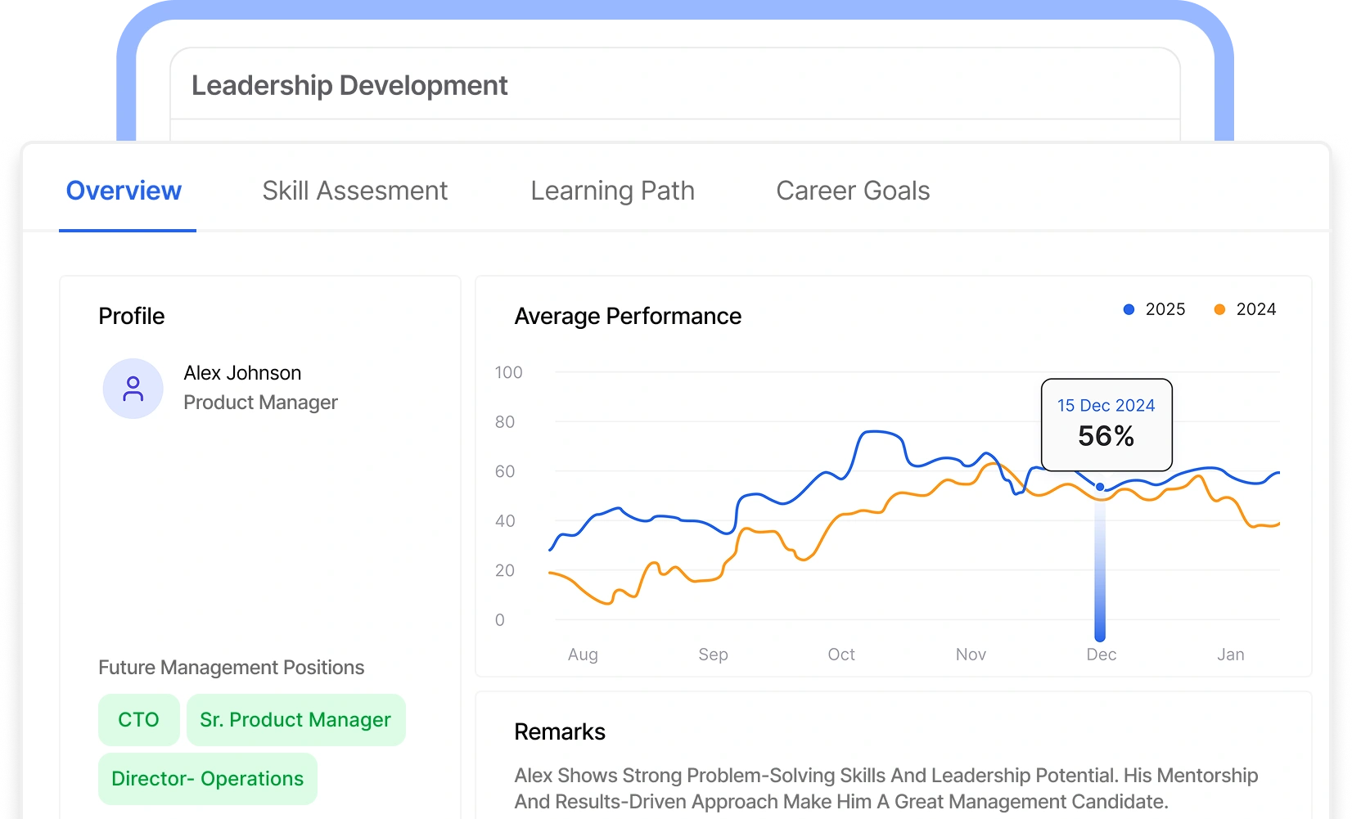This screenshot has width=1352, height=819.
Task: Click the Future Management Positions label
Action: (x=232, y=668)
